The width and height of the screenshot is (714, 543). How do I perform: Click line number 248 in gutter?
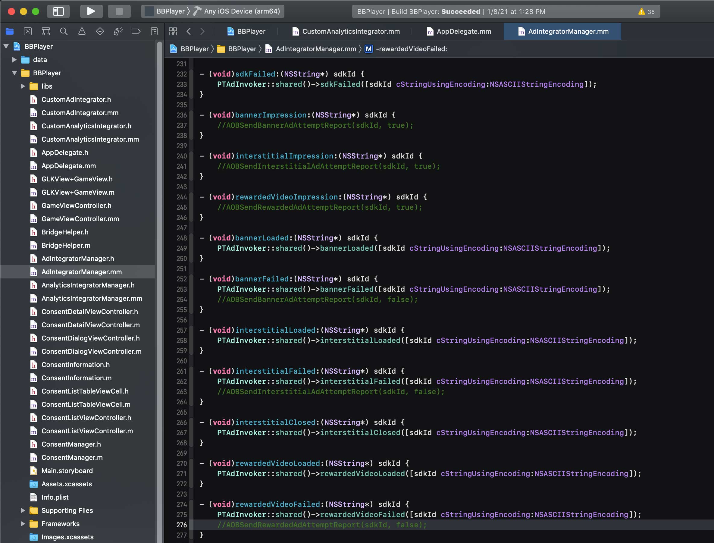tap(182, 238)
